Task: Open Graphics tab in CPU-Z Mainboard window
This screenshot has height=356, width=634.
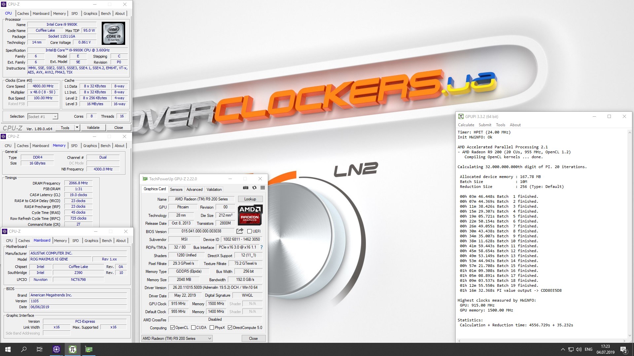Action: (x=91, y=241)
